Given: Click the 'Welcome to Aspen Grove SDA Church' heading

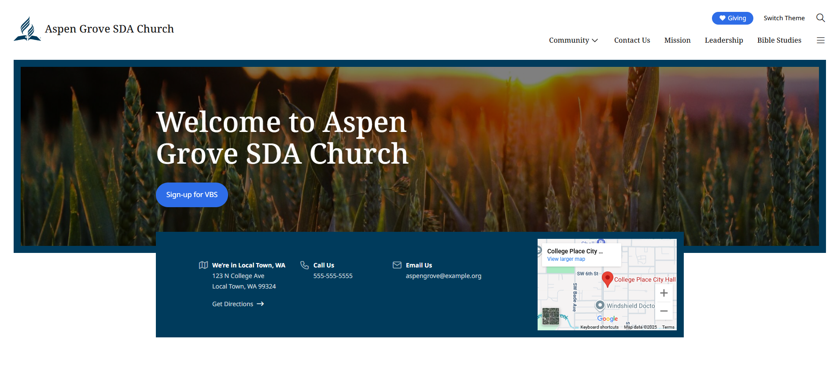Looking at the screenshot, I should [282, 138].
